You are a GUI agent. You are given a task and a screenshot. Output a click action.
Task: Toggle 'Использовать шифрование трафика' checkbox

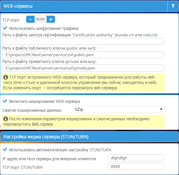pos(5,28)
